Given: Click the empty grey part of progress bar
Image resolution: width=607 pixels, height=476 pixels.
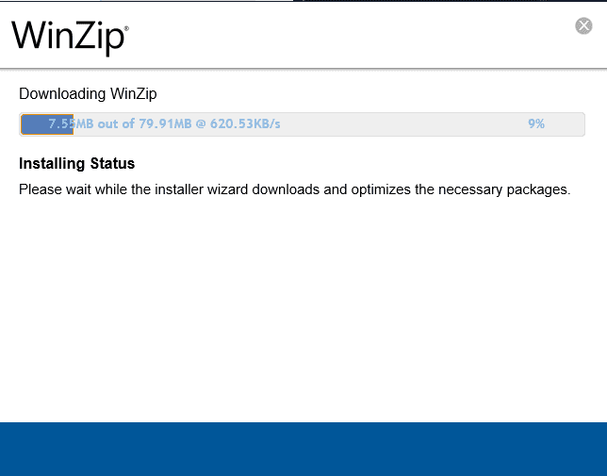Looking at the screenshot, I should 405,123.
